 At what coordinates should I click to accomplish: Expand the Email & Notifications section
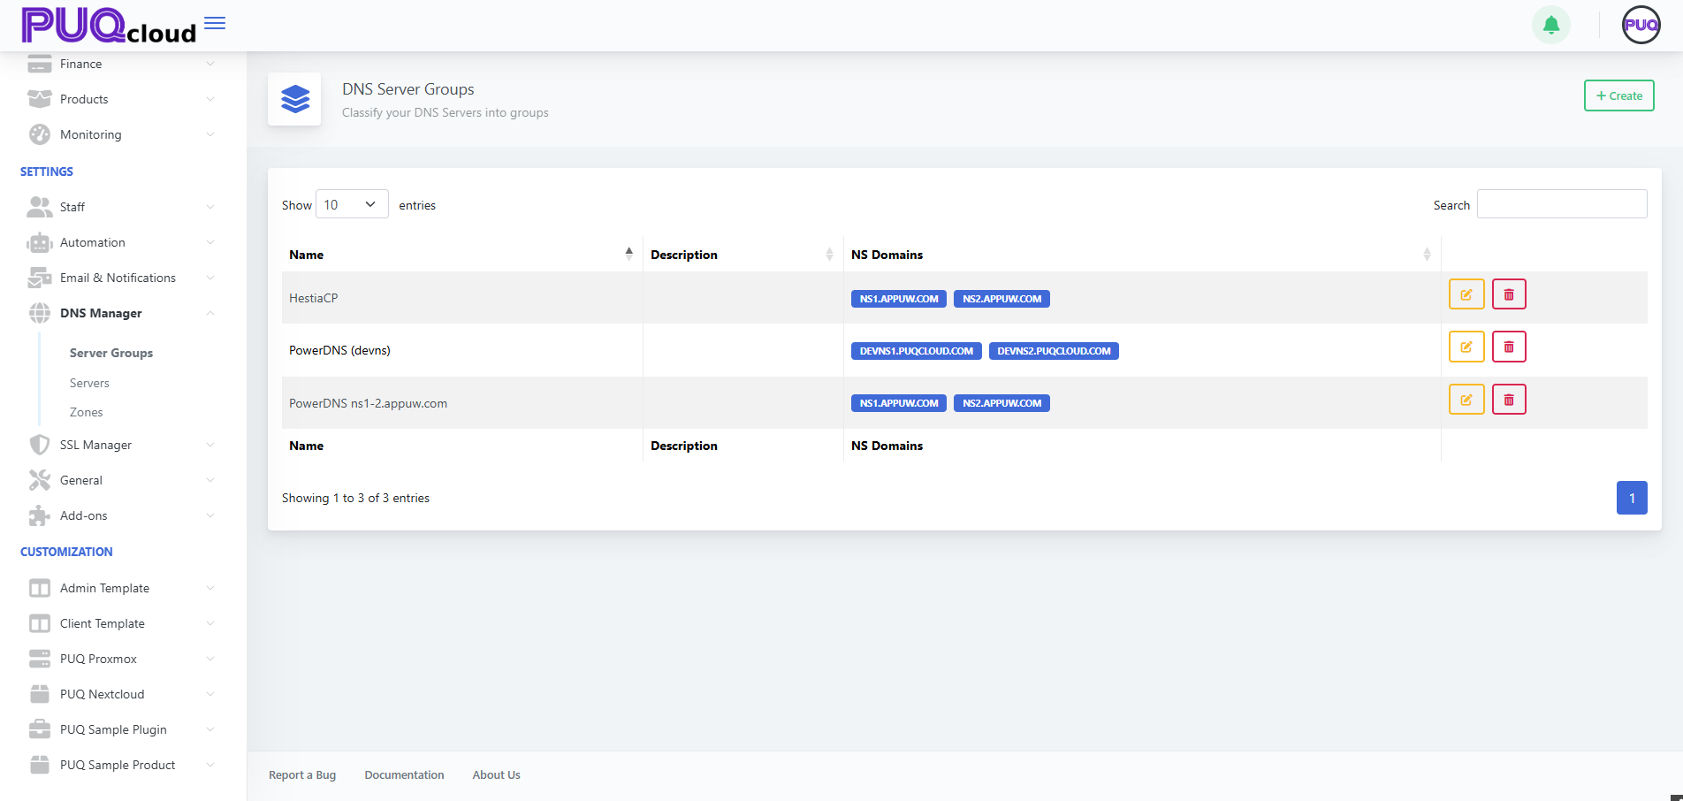(118, 278)
